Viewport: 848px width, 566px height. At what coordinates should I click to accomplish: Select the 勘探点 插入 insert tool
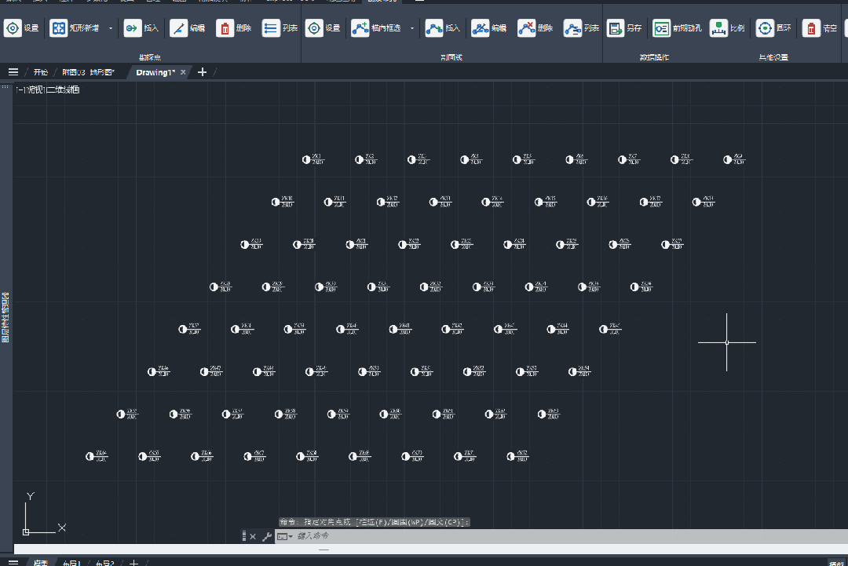141,28
